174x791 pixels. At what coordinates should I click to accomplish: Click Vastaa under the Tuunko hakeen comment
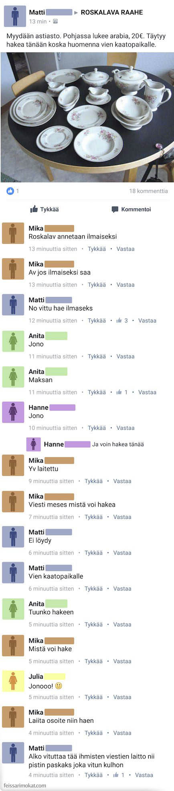122,624
